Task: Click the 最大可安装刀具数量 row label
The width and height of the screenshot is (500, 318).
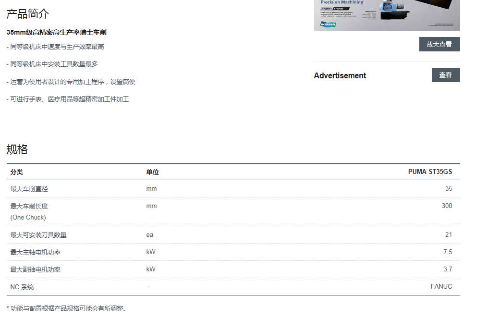Action: click(x=38, y=235)
